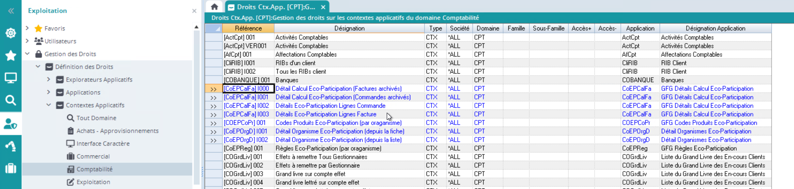The height and width of the screenshot is (189, 794).
Task: Click row marker for [COEPCoPr] 001
Action: [213, 123]
